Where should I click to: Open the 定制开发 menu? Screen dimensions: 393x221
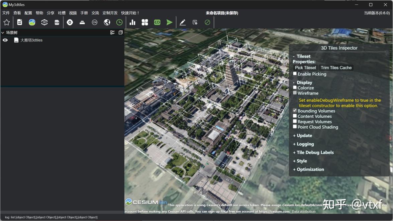110,13
